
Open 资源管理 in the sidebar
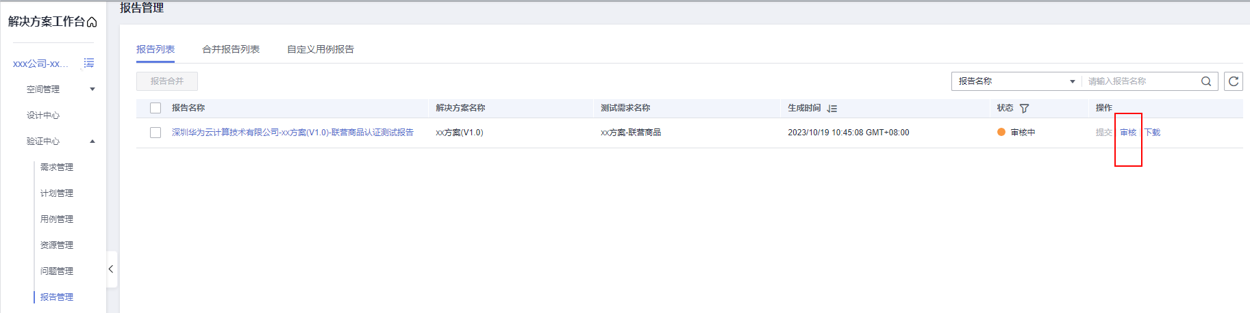coord(57,245)
